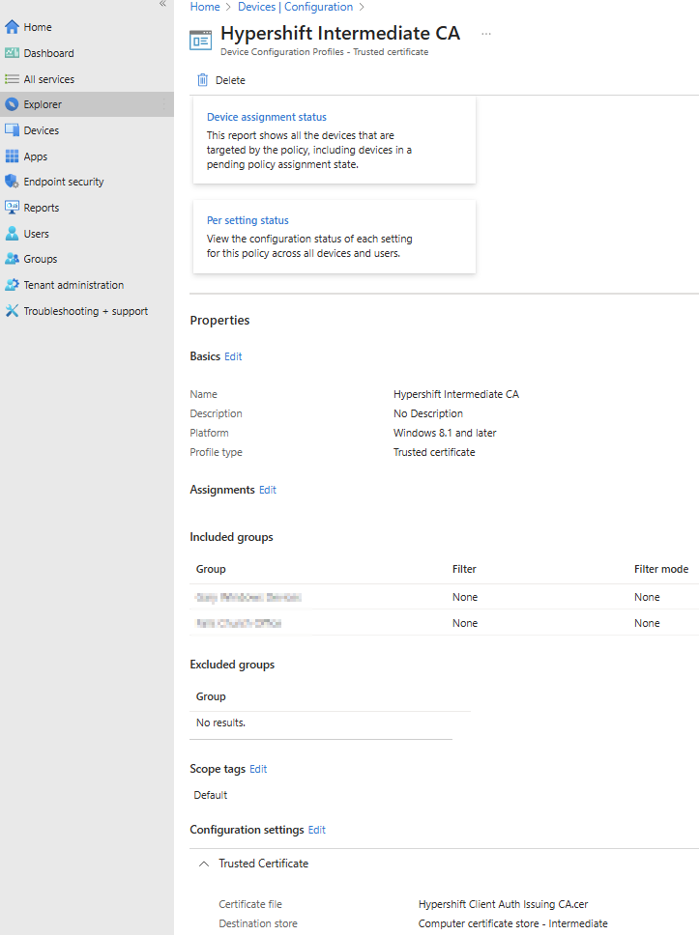The height and width of the screenshot is (935, 699).
Task: Open Dashboard in the left menu
Action: (x=49, y=54)
